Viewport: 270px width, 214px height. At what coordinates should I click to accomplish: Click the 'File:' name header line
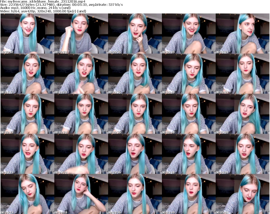point(43,2)
